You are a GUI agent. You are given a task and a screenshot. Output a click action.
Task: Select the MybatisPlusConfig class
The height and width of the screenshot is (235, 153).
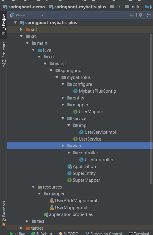[x=97, y=91]
